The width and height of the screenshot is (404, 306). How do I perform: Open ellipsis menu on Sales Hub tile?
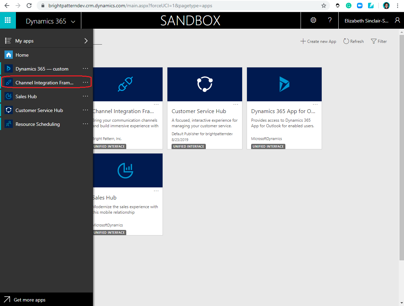point(156,191)
